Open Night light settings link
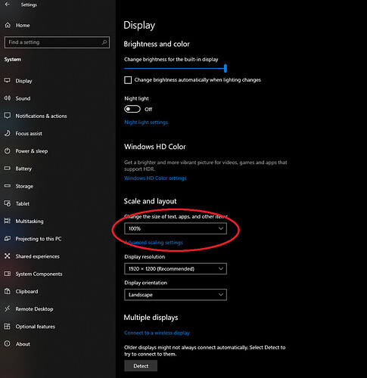 146,122
